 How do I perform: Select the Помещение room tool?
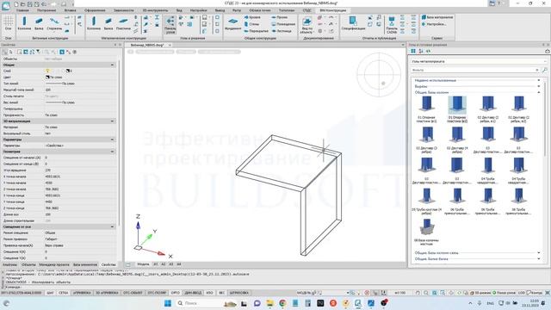(283, 24)
